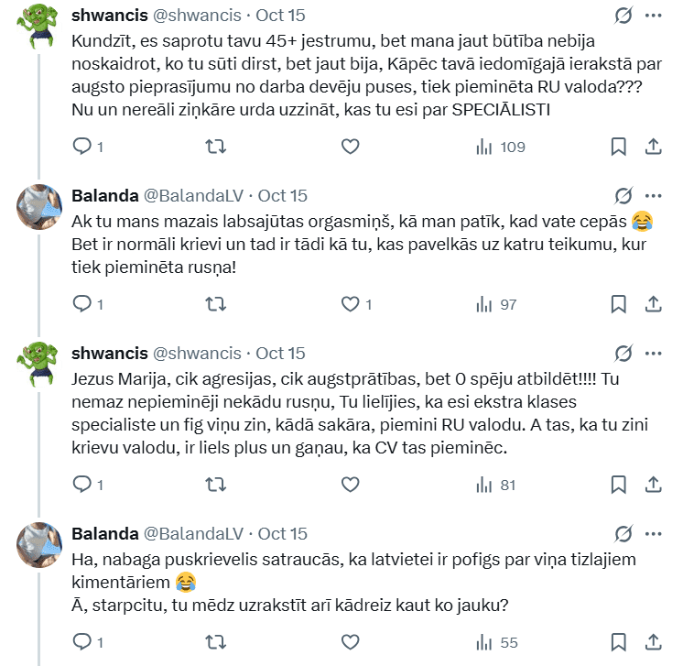Open the @BalandaLV handle link
Viewport: 683px width, 666px height.
pyautogui.click(x=194, y=195)
